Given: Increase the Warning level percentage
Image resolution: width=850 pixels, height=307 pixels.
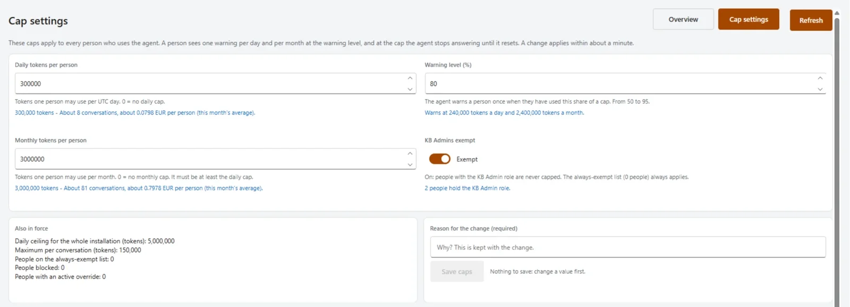Looking at the screenshot, I should (x=820, y=78).
